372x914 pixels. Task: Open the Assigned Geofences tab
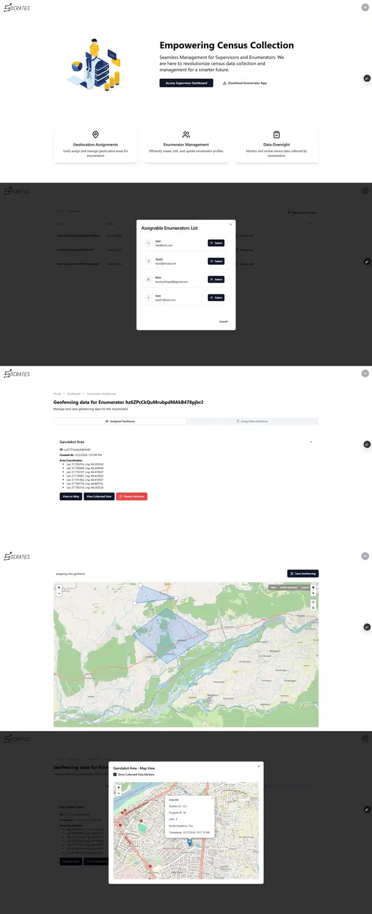click(x=120, y=421)
